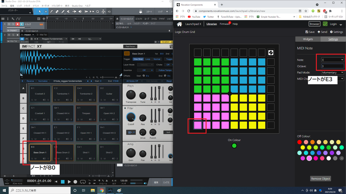This screenshot has width=346, height=194.
Task: Toggle record arm on track 1
Action: coord(18,24)
